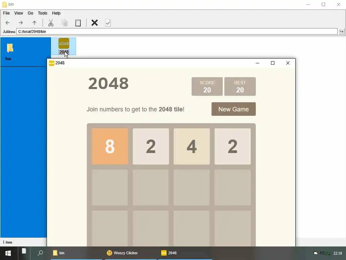Switch to the bin window on the taskbar
This screenshot has width=346, height=260.
pos(76,253)
